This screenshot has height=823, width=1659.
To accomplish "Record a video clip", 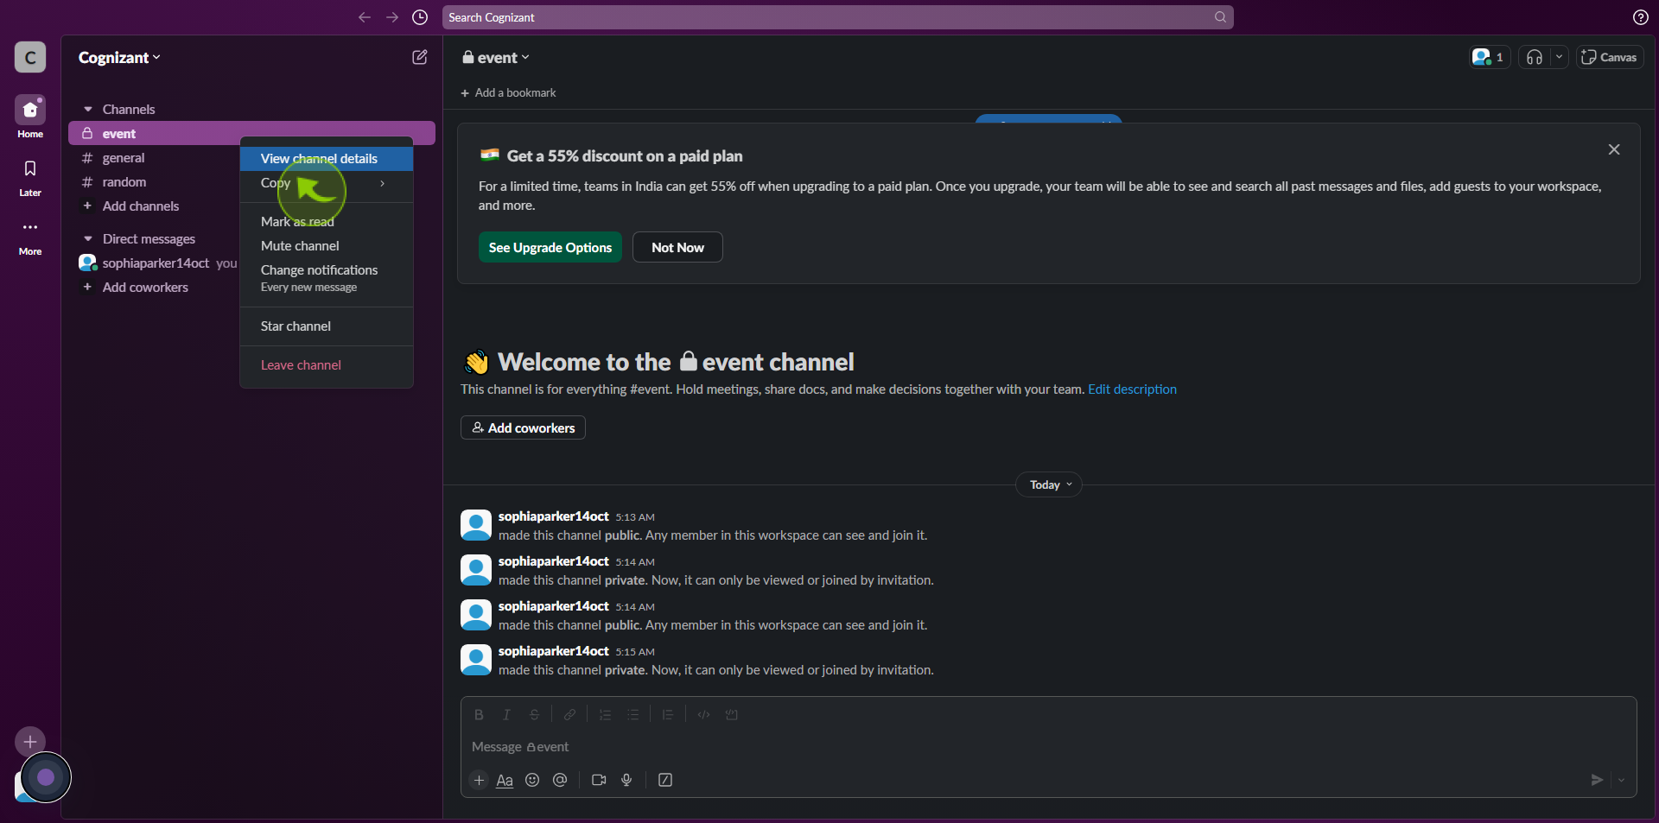I will pos(599,780).
